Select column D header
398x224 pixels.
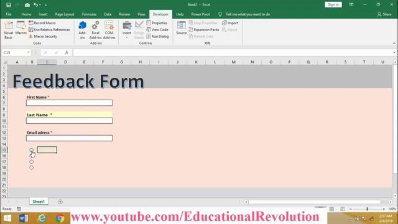coord(65,62)
